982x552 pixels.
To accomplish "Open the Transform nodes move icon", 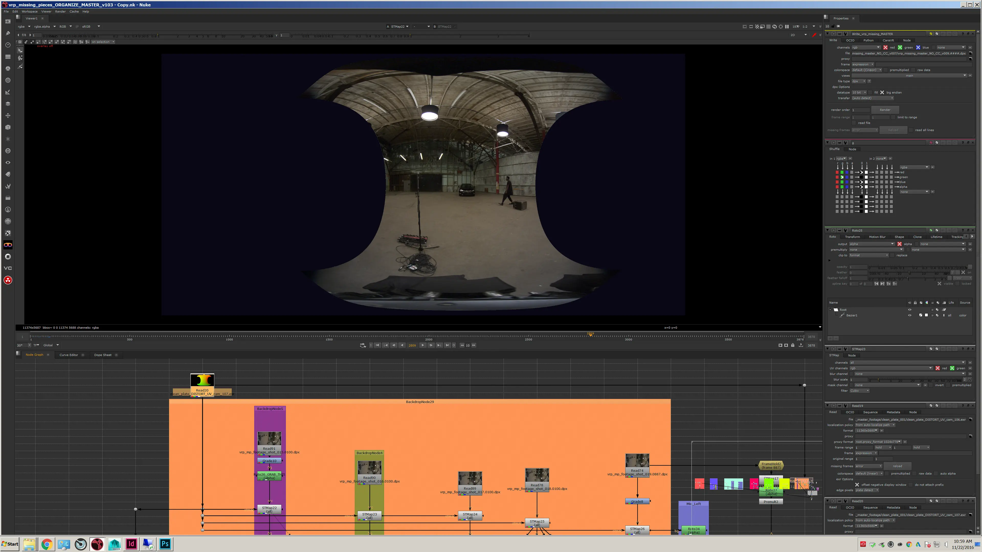I will (x=8, y=116).
